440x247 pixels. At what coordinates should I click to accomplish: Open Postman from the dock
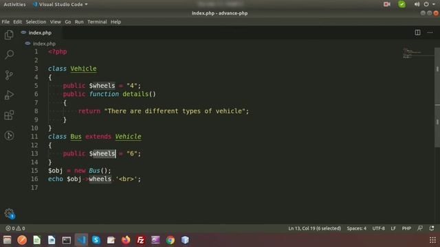pyautogui.click(x=22, y=240)
